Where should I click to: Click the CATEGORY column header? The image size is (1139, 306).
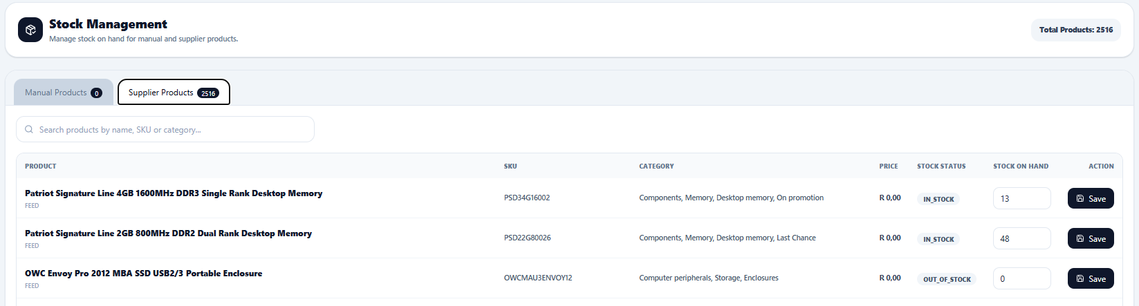(x=656, y=166)
